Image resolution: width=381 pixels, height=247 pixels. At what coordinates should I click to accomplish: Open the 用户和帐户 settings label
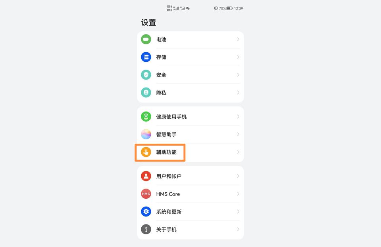[169, 176]
